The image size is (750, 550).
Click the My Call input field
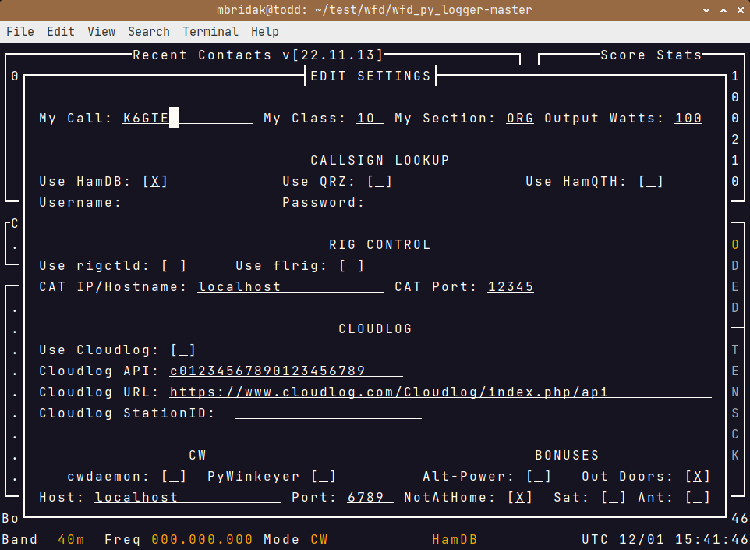[x=187, y=119]
